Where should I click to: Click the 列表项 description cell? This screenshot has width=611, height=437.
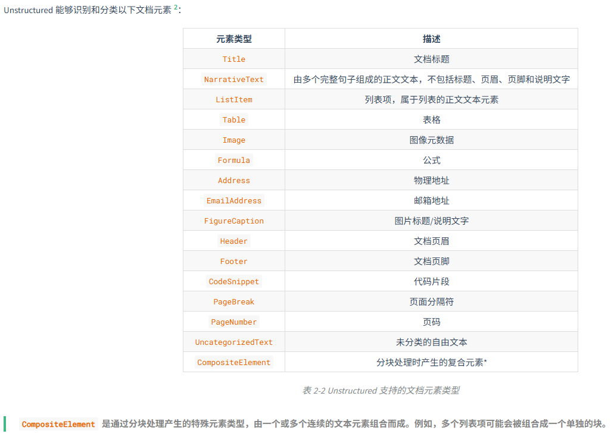[x=431, y=100]
